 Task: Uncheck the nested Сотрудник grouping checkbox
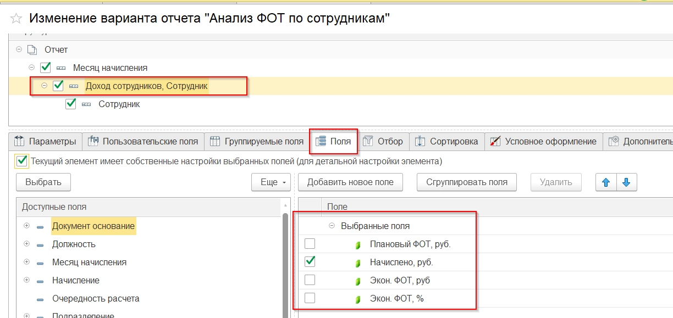click(x=70, y=104)
